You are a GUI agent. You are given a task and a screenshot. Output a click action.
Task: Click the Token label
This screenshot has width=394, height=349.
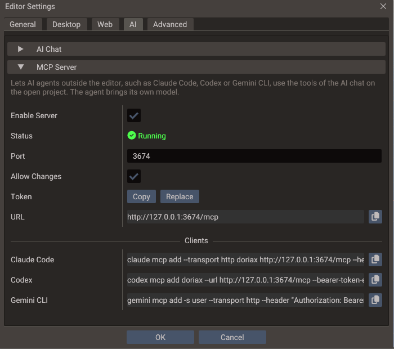pyautogui.click(x=21, y=196)
